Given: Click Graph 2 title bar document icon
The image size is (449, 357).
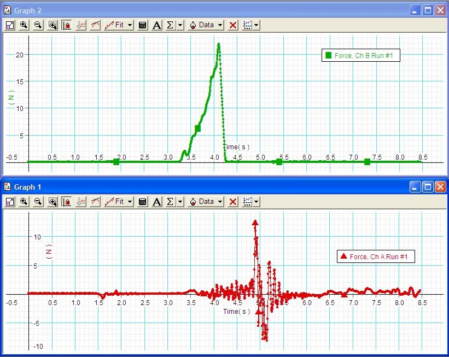Looking at the screenshot, I should 7,10.
